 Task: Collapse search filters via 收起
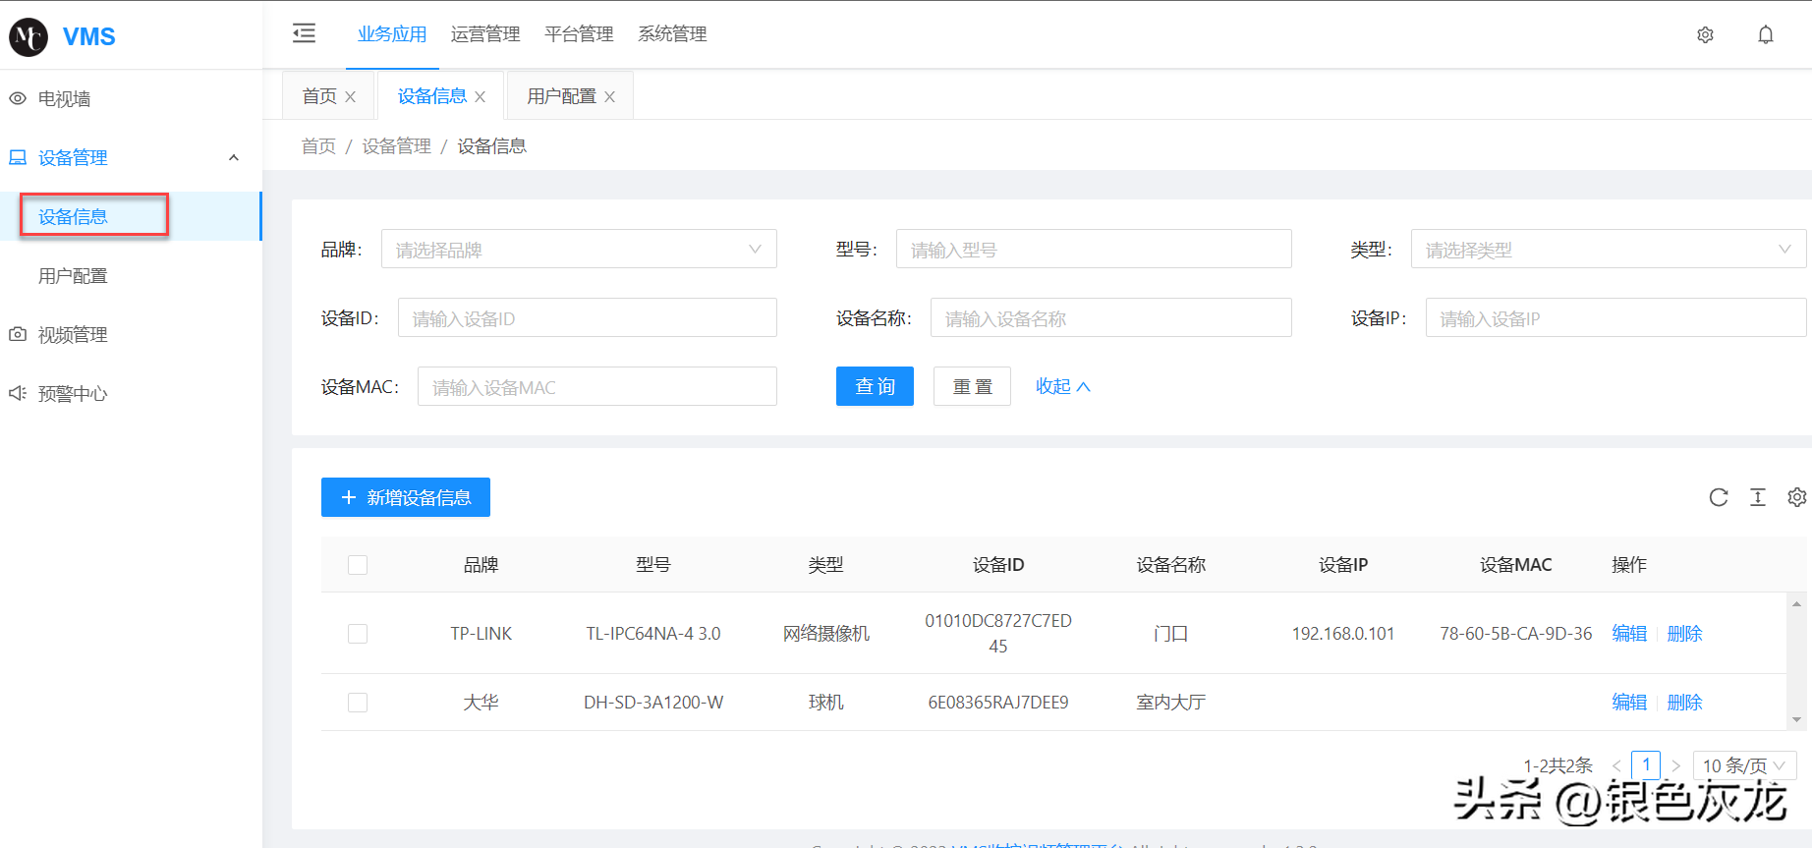coord(1062,386)
